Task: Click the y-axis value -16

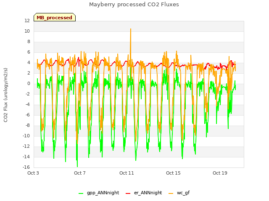Action: coord(26,167)
